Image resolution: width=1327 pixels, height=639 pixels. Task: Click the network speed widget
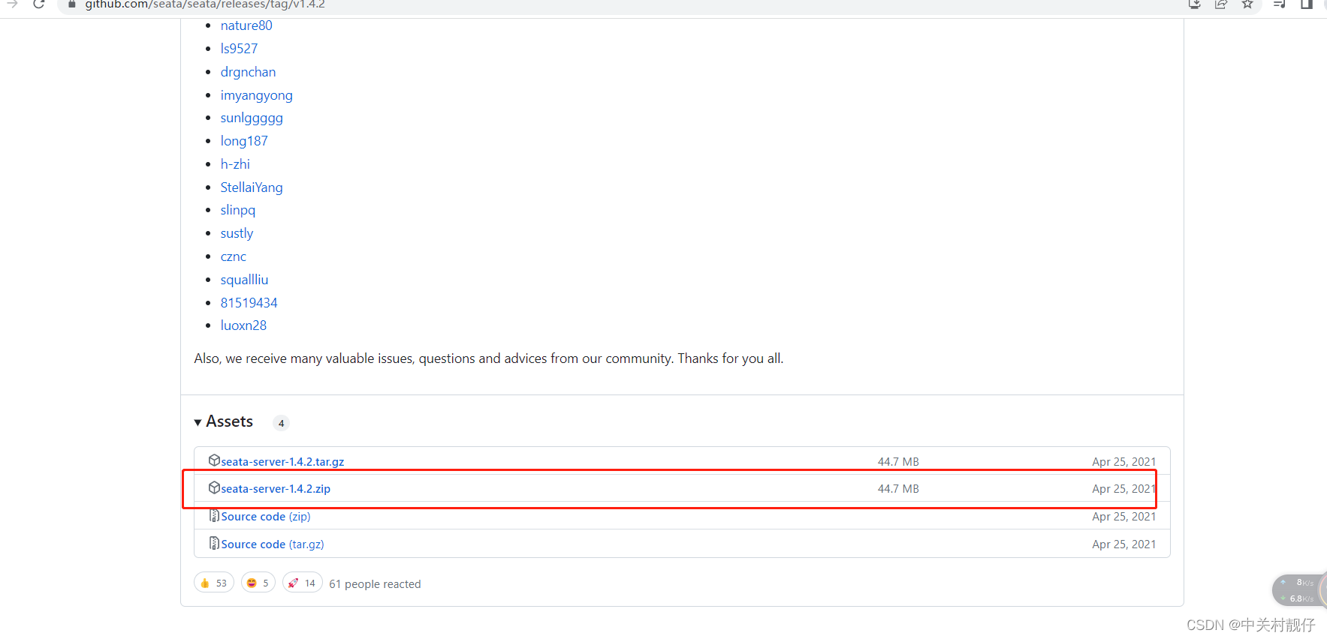pos(1299,590)
